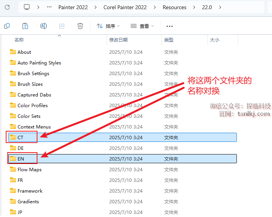The image size is (272, 217).
Task: Open the See more three-dot menu
Action: [x=170, y=26]
